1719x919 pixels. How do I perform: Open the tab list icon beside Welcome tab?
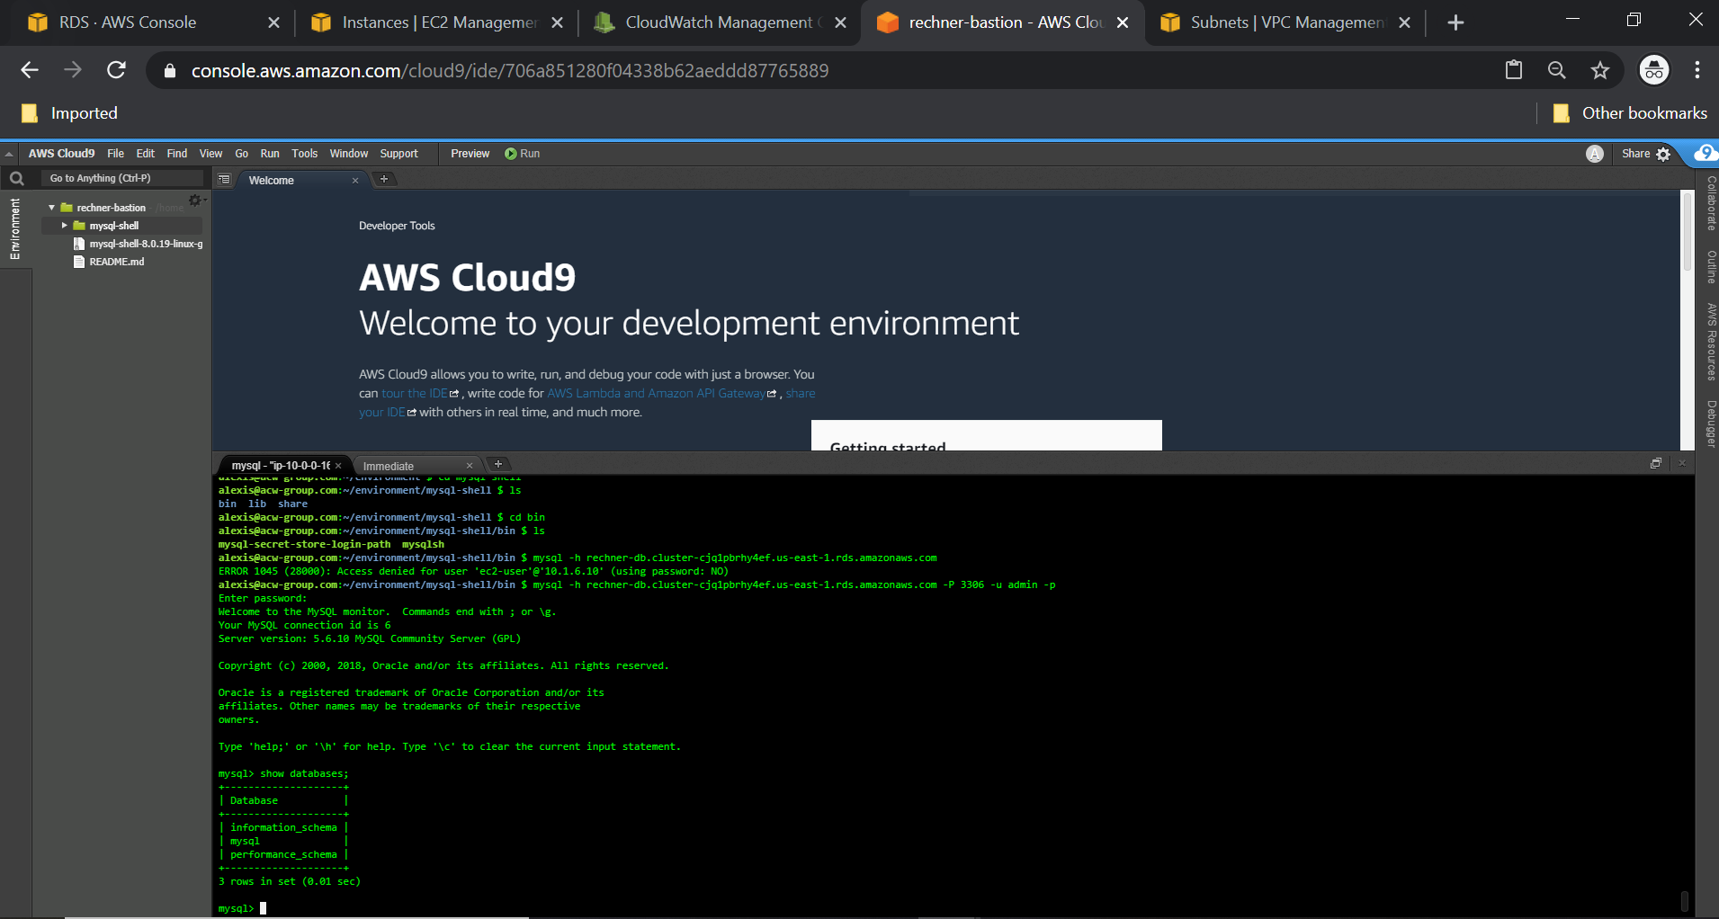coord(224,180)
